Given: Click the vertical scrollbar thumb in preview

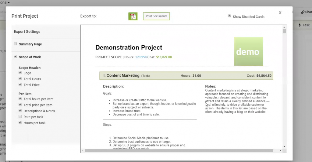Looking at the screenshot, I should (x=284, y=31).
